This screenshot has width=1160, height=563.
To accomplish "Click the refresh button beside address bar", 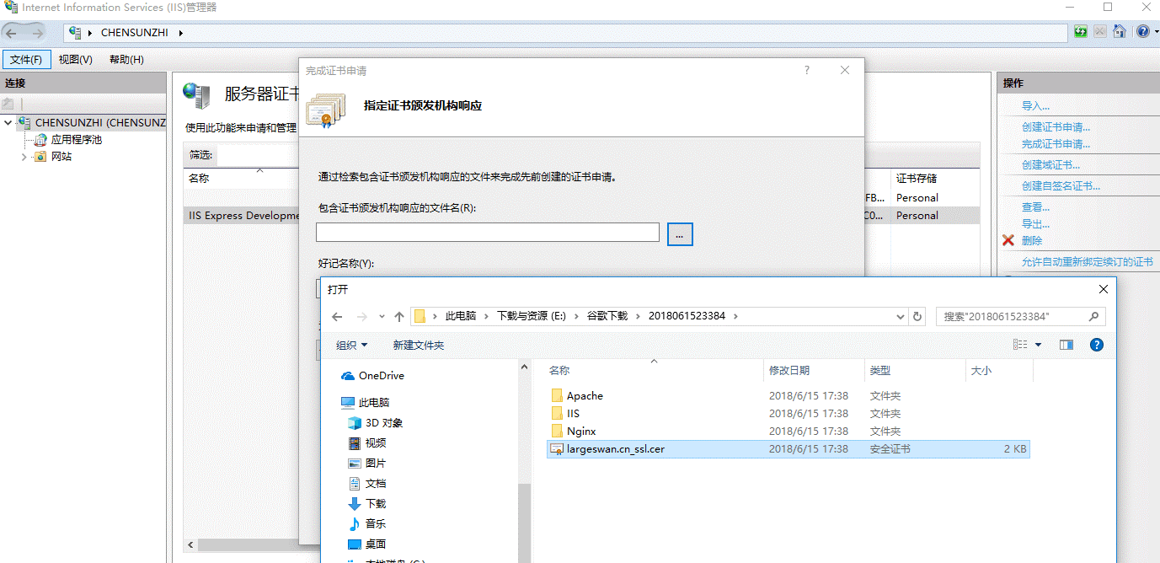I will coord(917,317).
